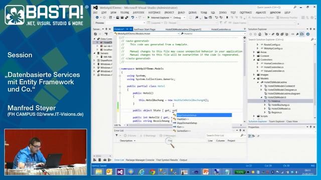Open the TOOLS menu
This screenshot has height=180, width=321.
[x=223, y=12]
